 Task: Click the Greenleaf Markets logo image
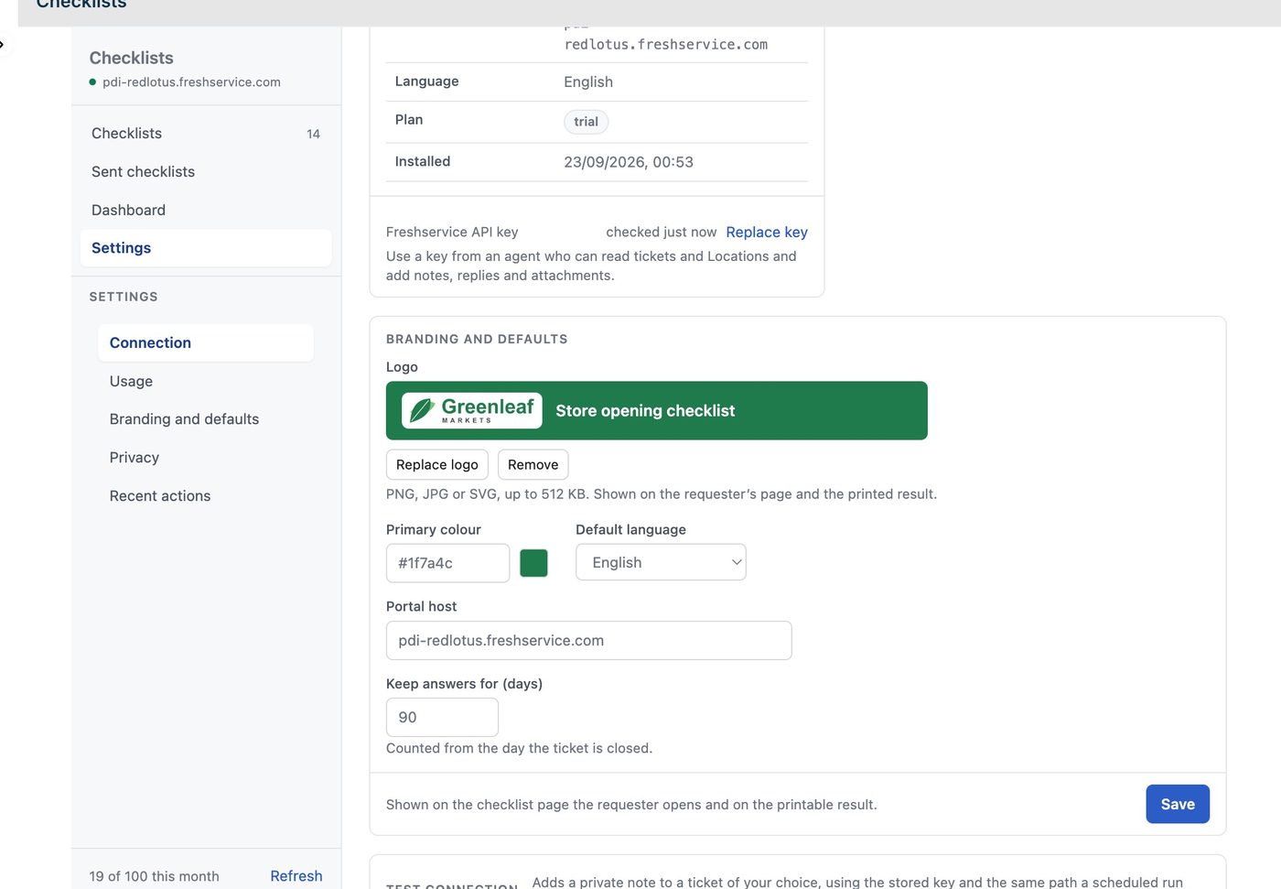(472, 411)
